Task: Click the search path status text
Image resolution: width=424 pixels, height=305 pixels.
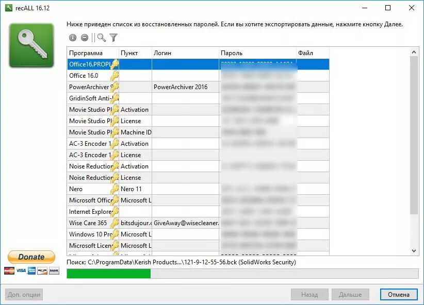Action: [181, 262]
